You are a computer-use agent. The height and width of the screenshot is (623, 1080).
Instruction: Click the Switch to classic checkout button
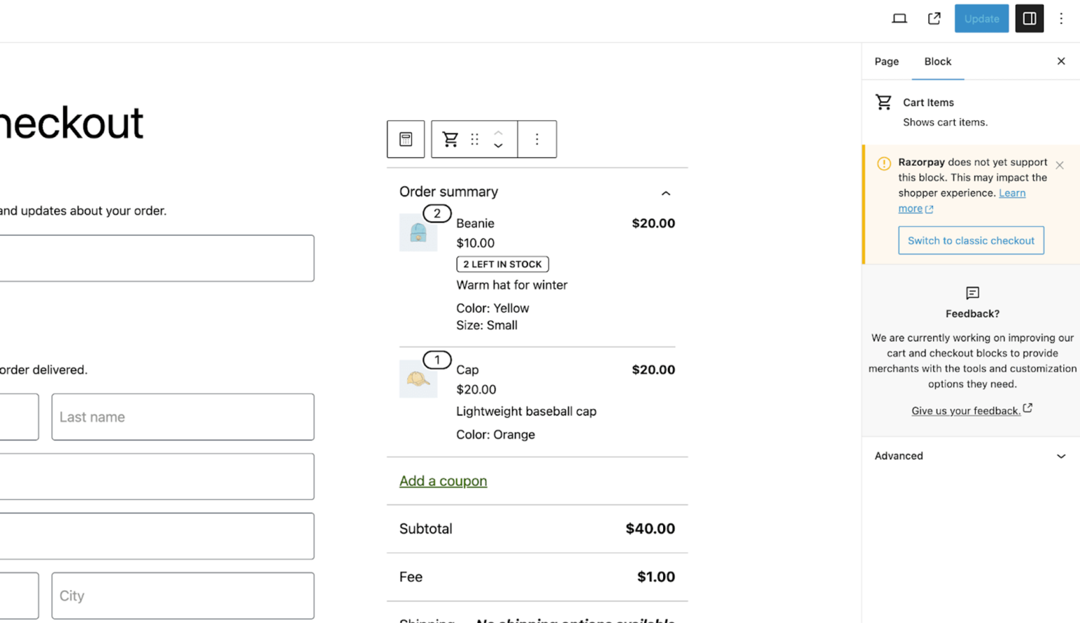(971, 240)
